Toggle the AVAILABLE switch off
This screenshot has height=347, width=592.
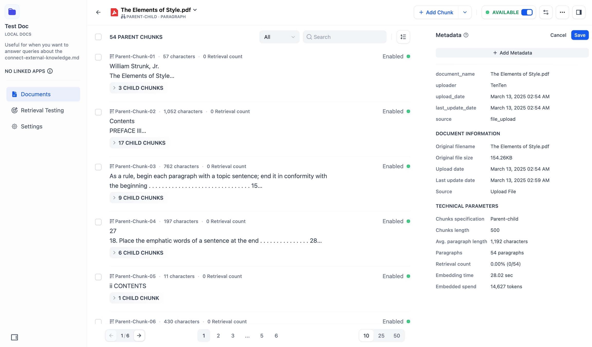pyautogui.click(x=527, y=12)
